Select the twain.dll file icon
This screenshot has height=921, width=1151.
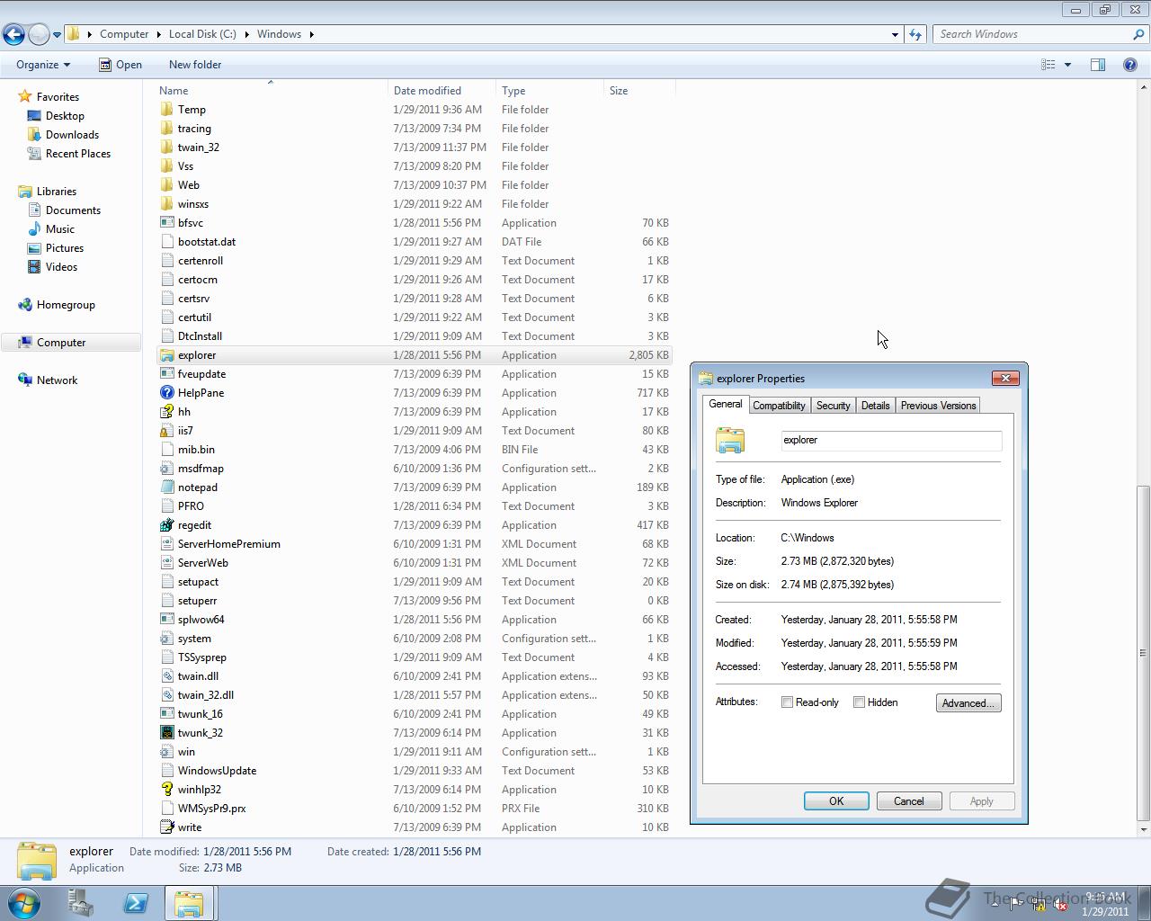[166, 676]
